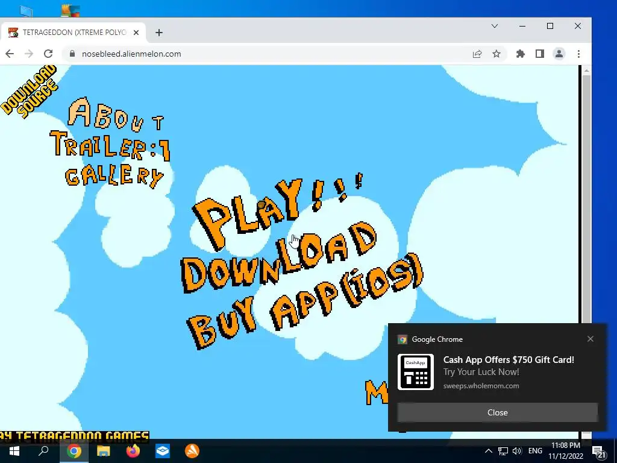617x463 pixels.
Task: Click the sweeps.wholemom.com source text
Action: click(481, 386)
